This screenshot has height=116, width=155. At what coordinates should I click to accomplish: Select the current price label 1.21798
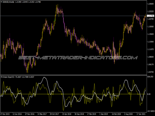(150, 16)
